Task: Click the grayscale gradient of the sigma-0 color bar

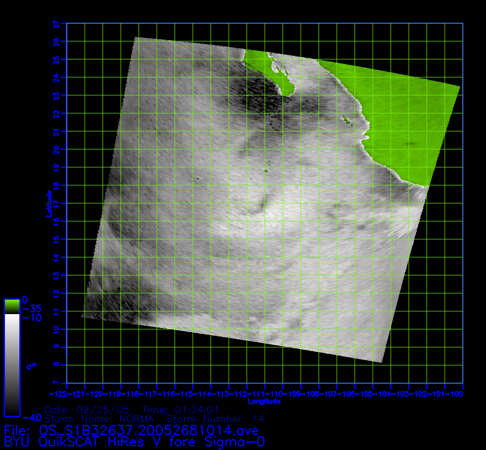Action: 12,364
